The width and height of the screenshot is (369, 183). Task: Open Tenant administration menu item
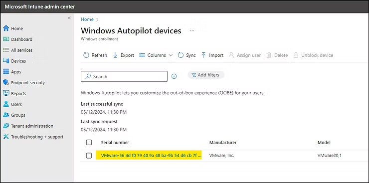pyautogui.click(x=32, y=126)
